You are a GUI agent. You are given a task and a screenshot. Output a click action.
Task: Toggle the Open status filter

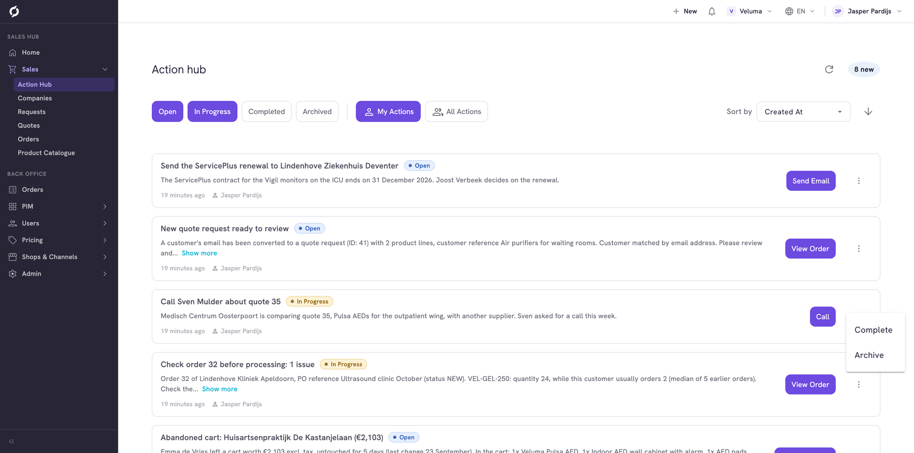[x=168, y=111]
